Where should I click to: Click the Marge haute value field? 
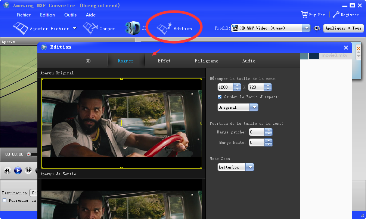point(257,142)
